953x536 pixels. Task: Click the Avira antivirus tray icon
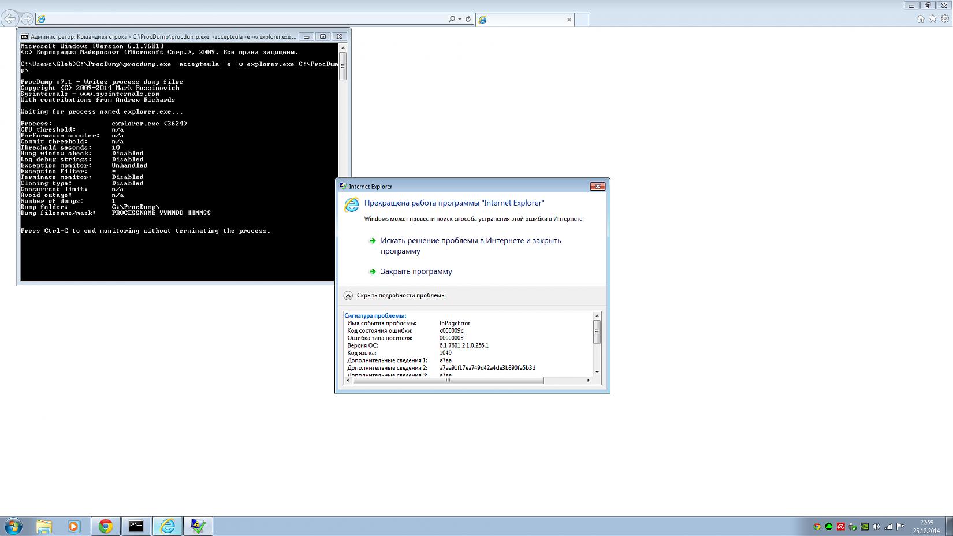pos(840,527)
